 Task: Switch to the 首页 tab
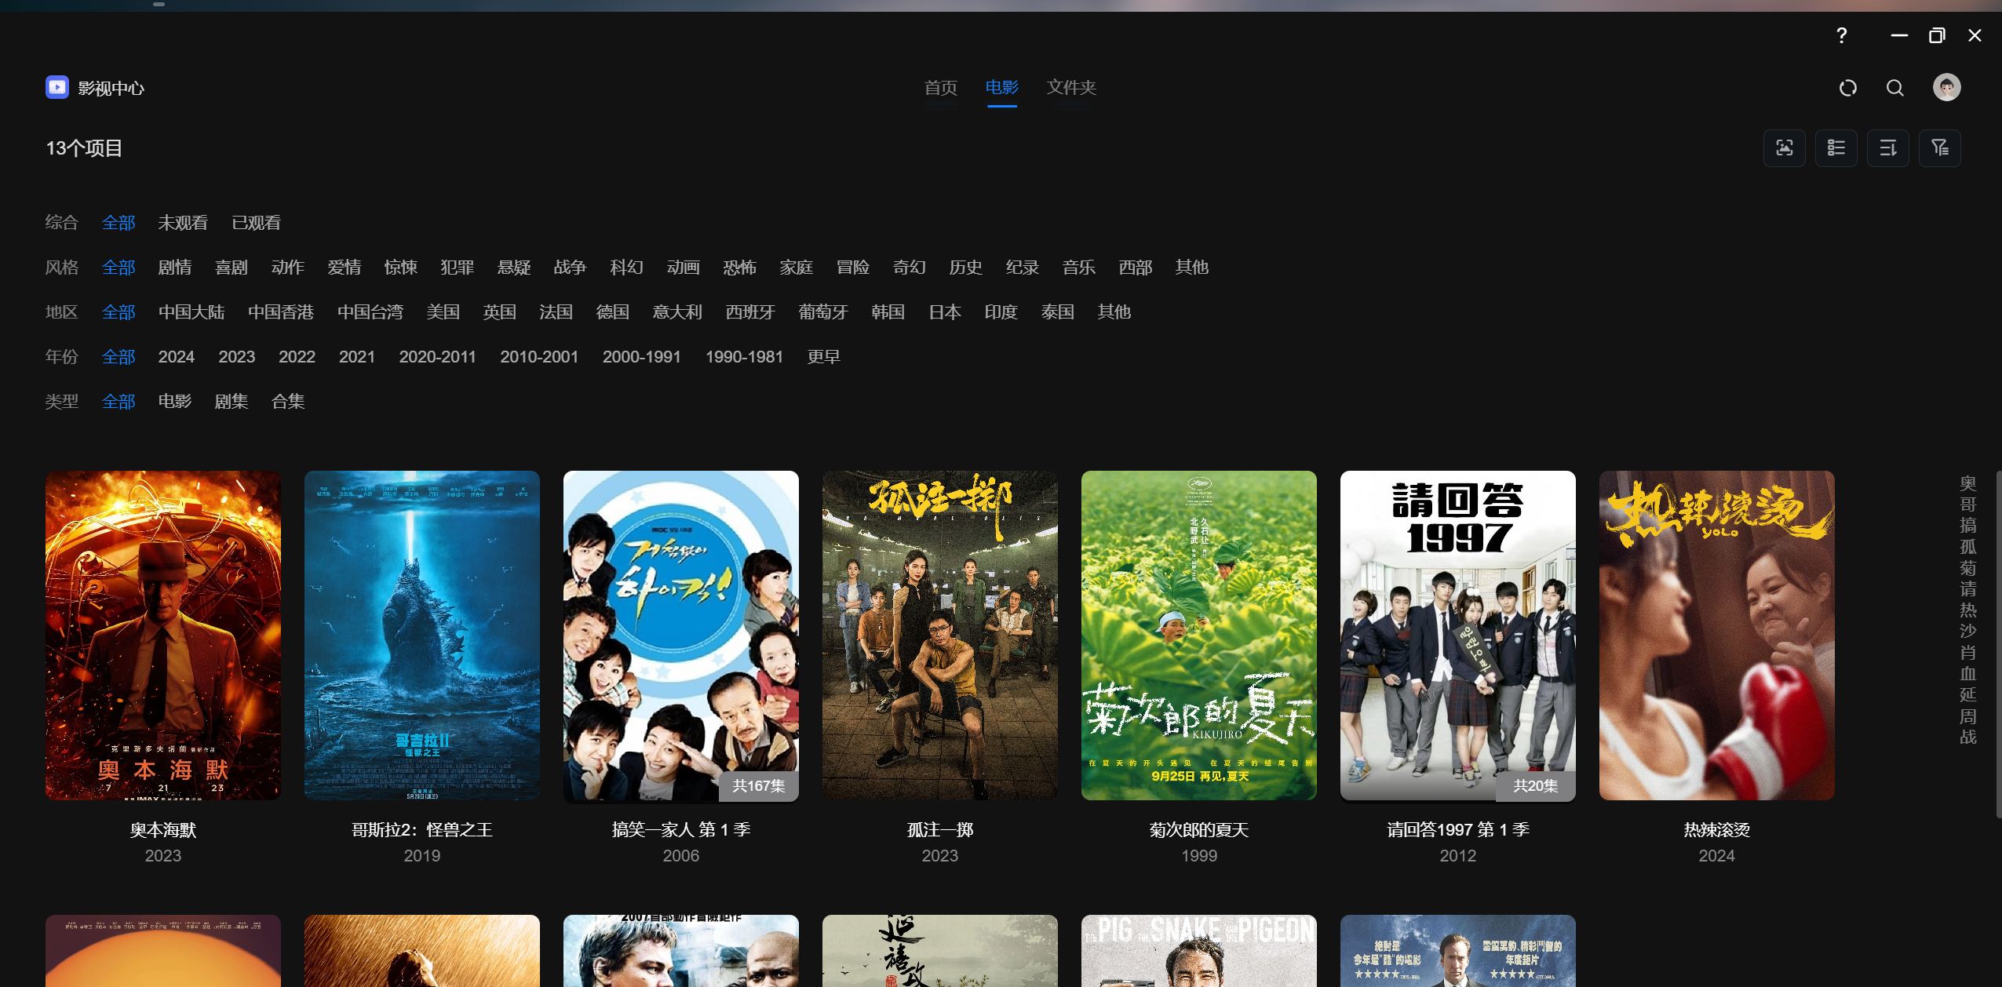click(x=941, y=88)
